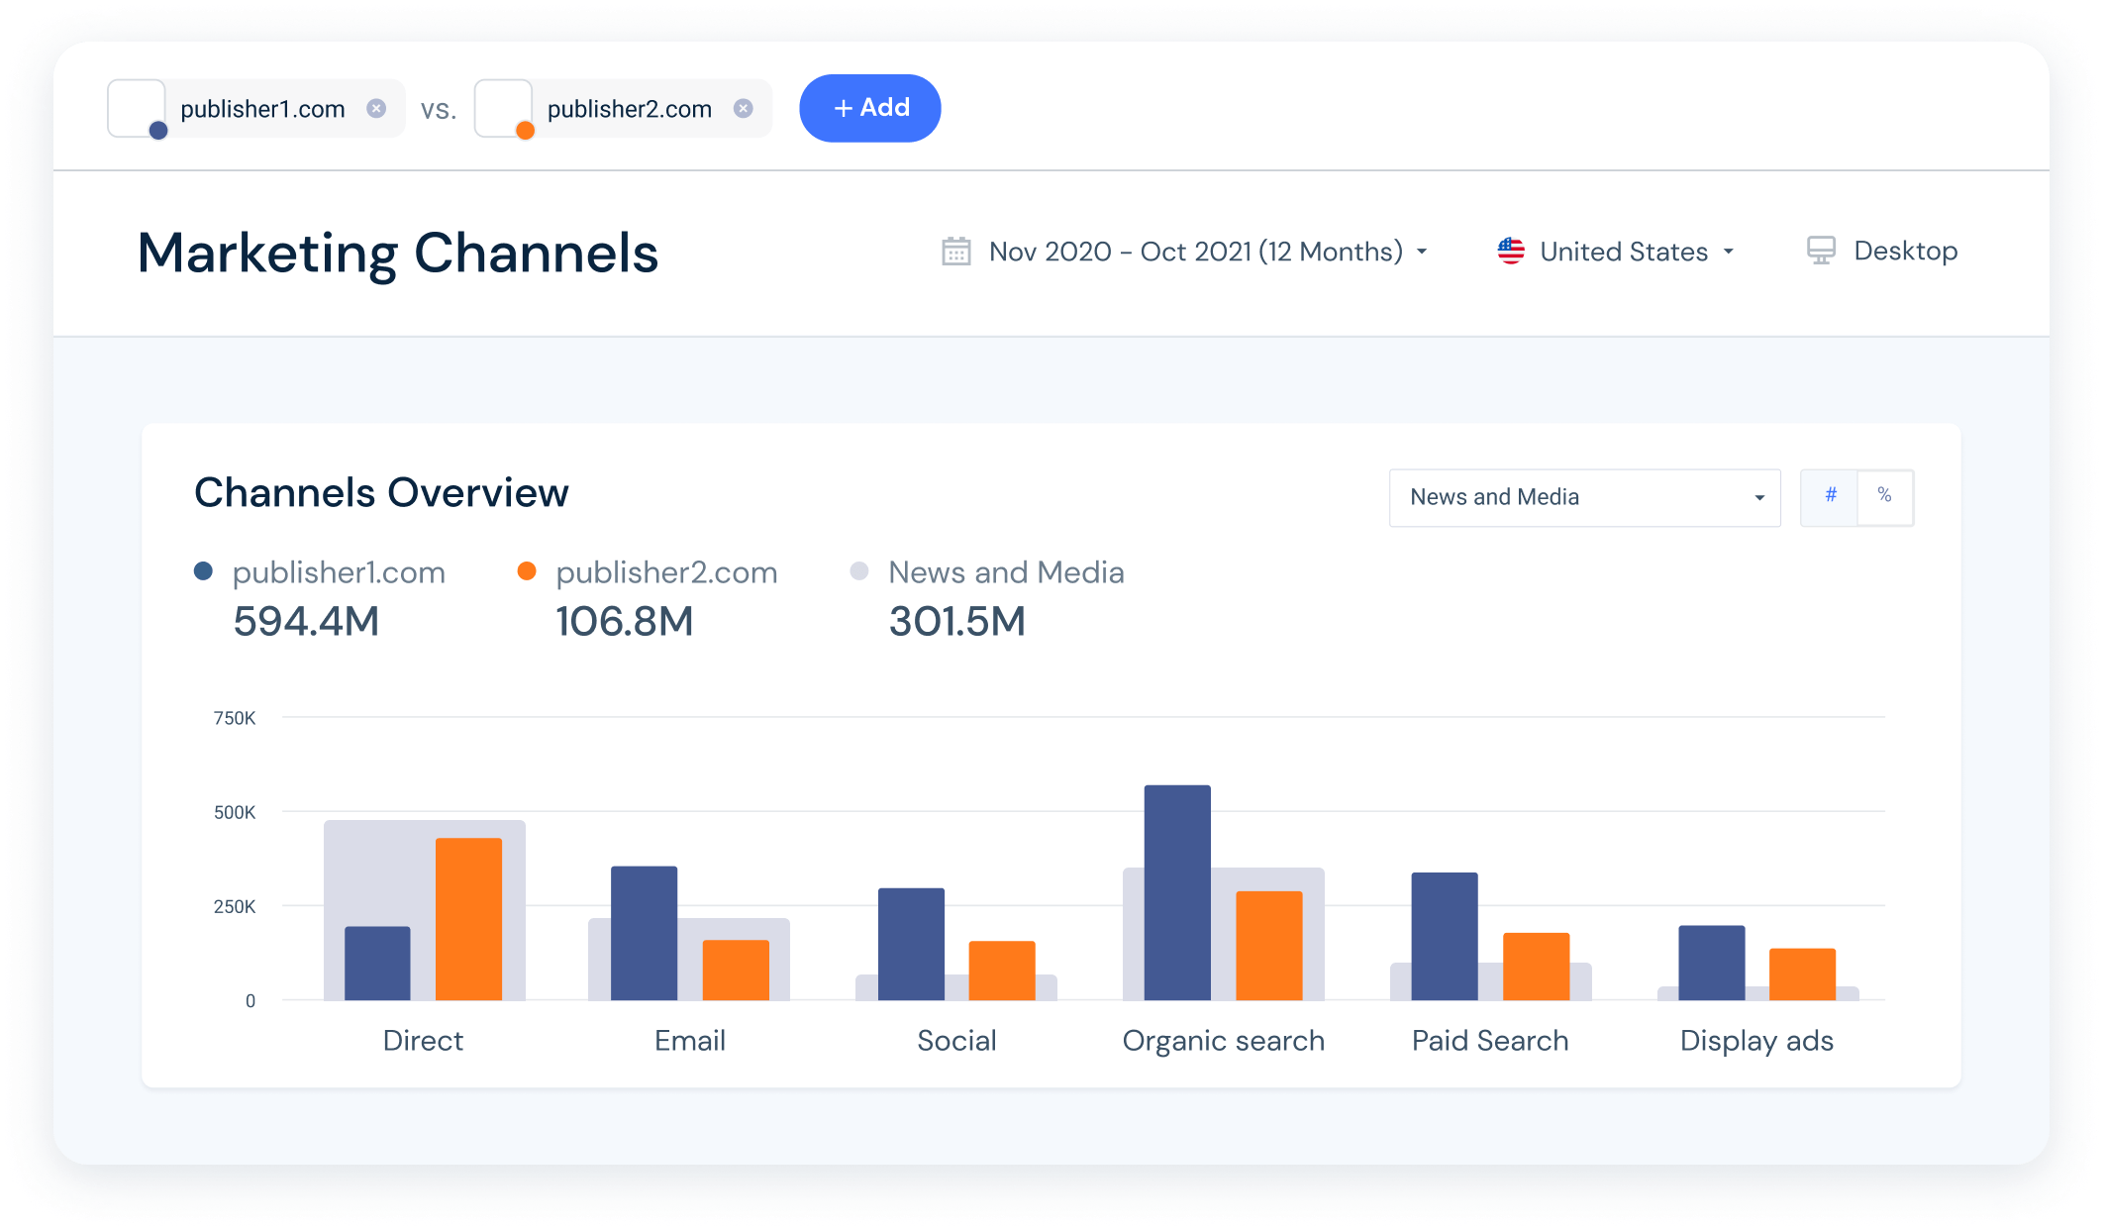This screenshot has width=2103, height=1230.
Task: Switch chart values to percentages
Action: 1885,497
